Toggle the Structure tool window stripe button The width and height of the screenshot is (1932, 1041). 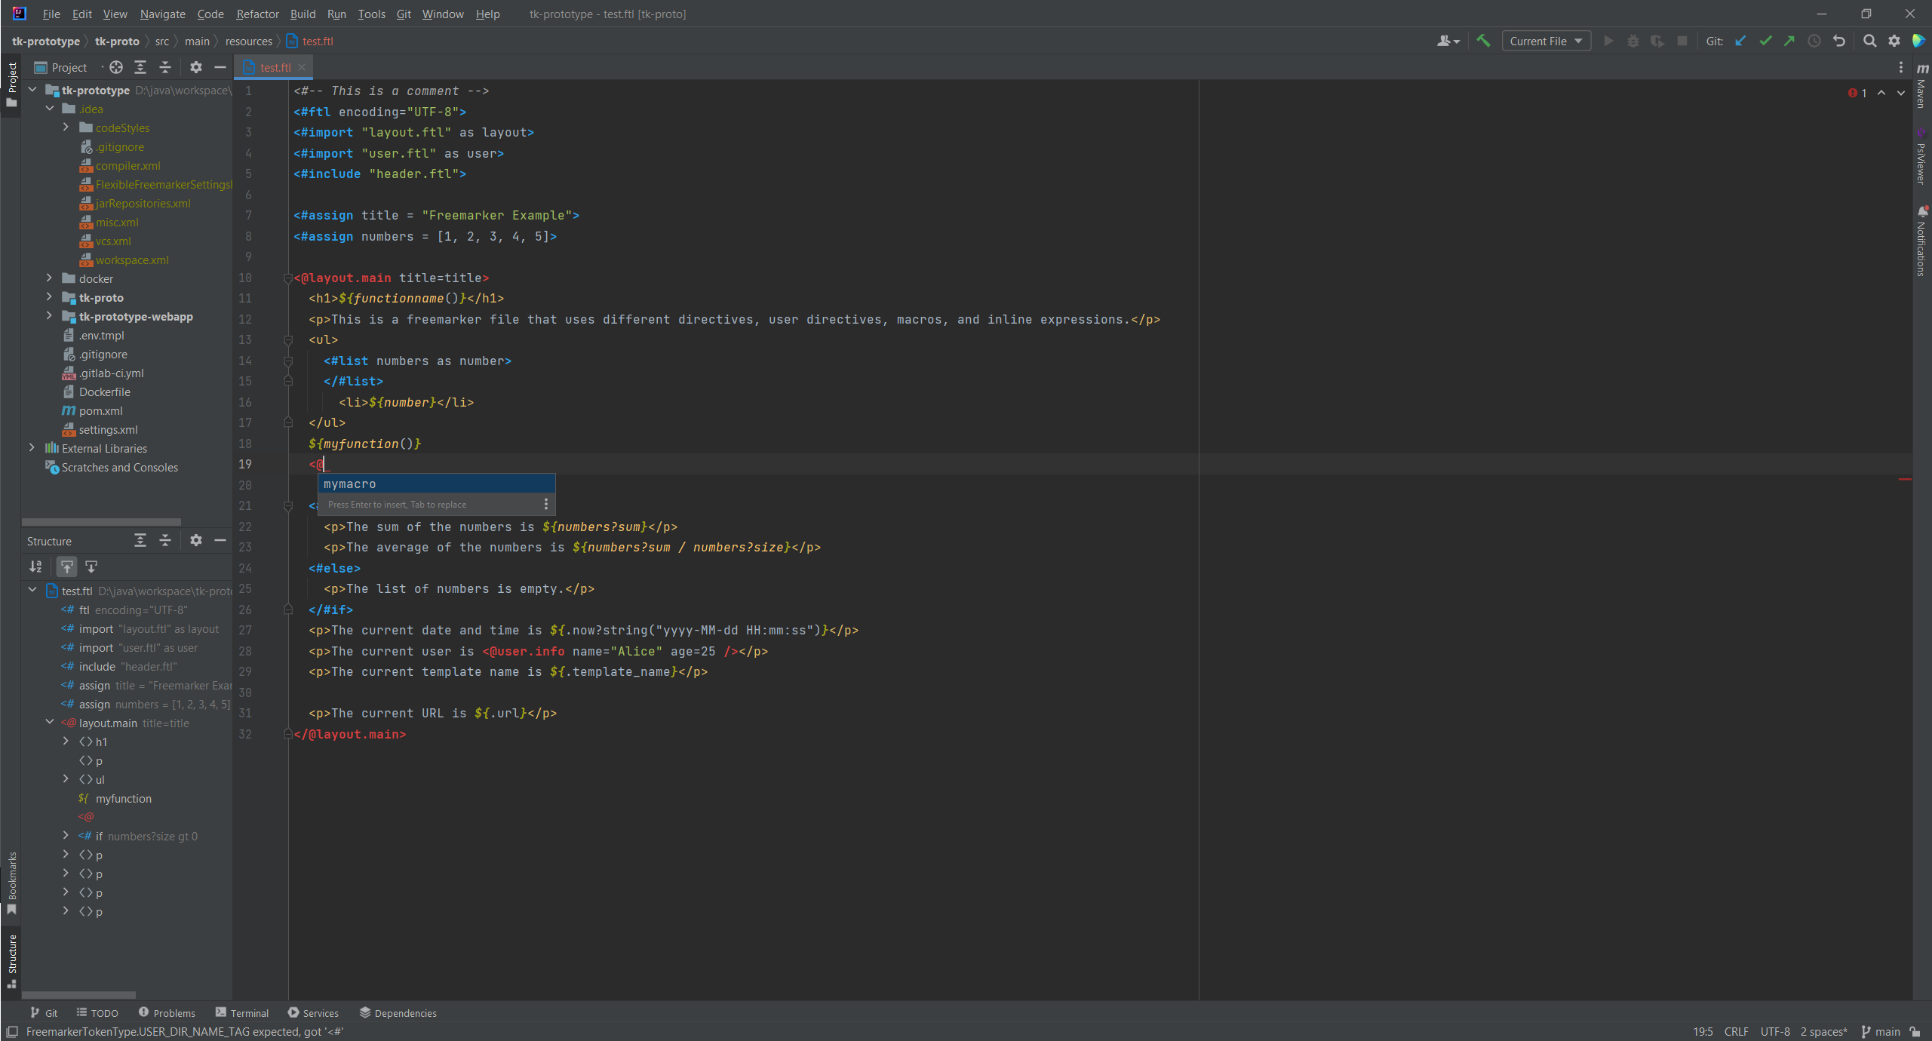[x=11, y=962]
